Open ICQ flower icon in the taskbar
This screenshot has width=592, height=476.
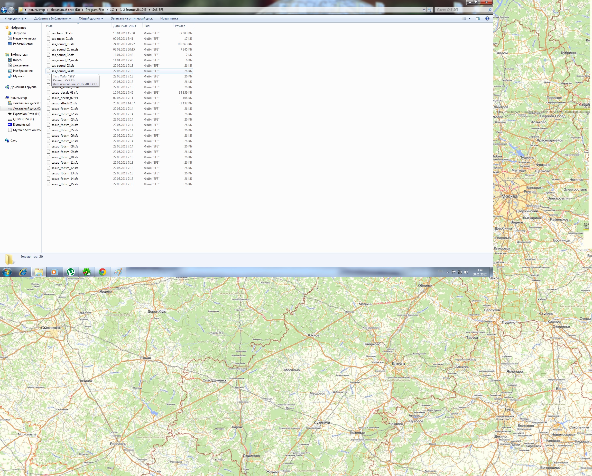pyautogui.click(x=87, y=272)
